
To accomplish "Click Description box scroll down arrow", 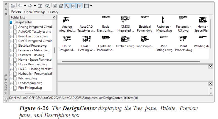I will pos(211,93).
